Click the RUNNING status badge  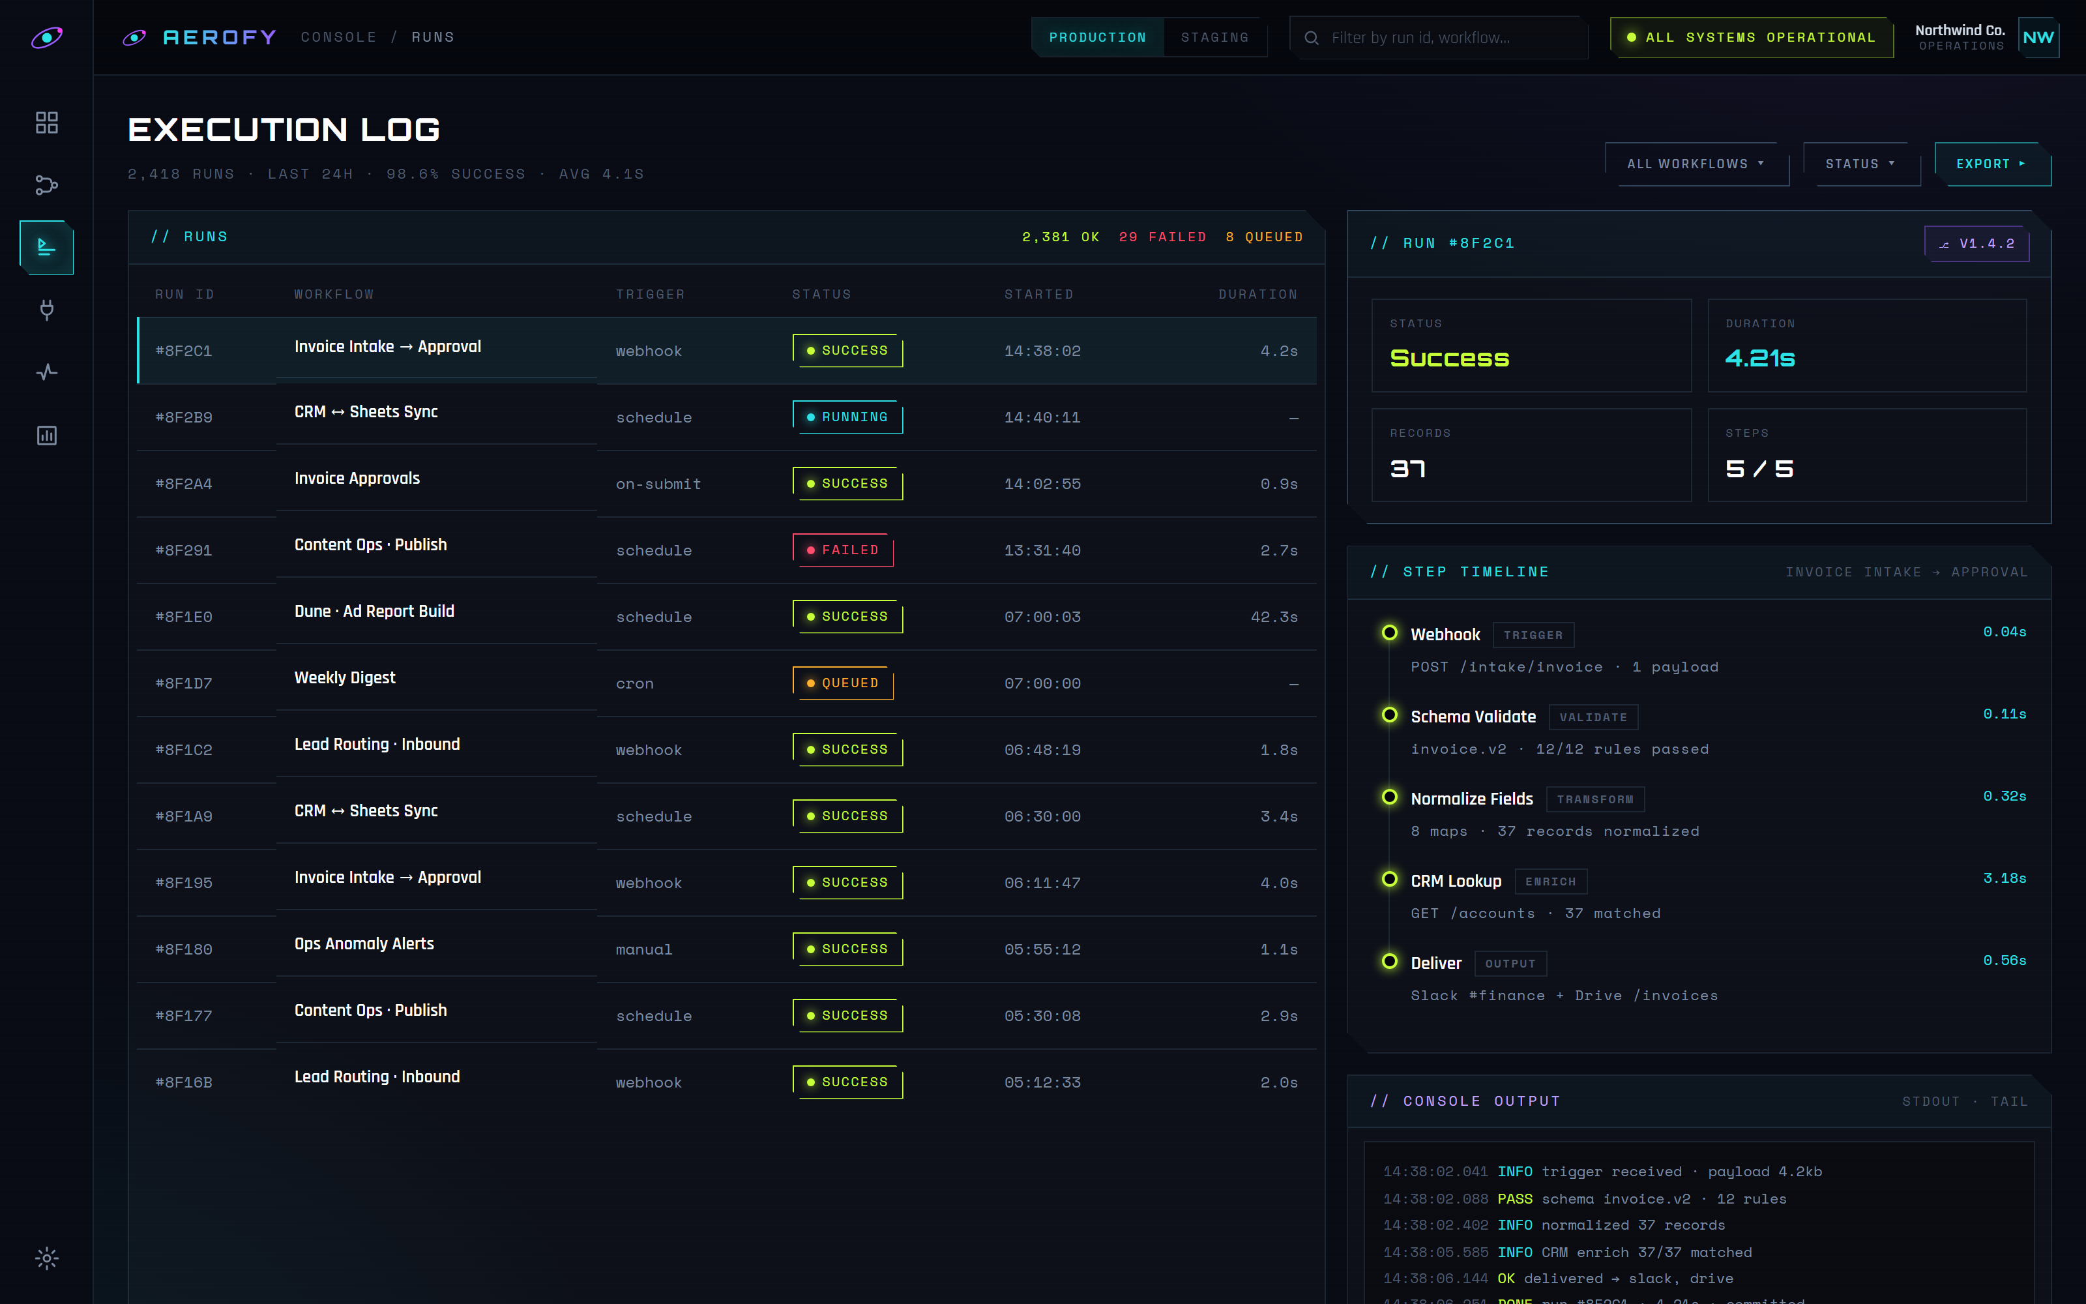click(847, 417)
